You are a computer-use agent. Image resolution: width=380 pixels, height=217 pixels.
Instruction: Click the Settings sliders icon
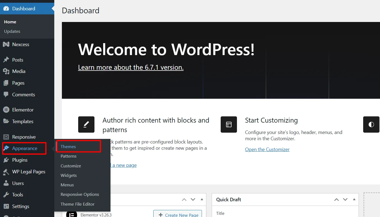coord(6,206)
